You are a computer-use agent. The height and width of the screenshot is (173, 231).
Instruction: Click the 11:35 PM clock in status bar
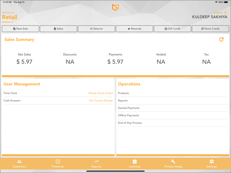tap(7, 2)
